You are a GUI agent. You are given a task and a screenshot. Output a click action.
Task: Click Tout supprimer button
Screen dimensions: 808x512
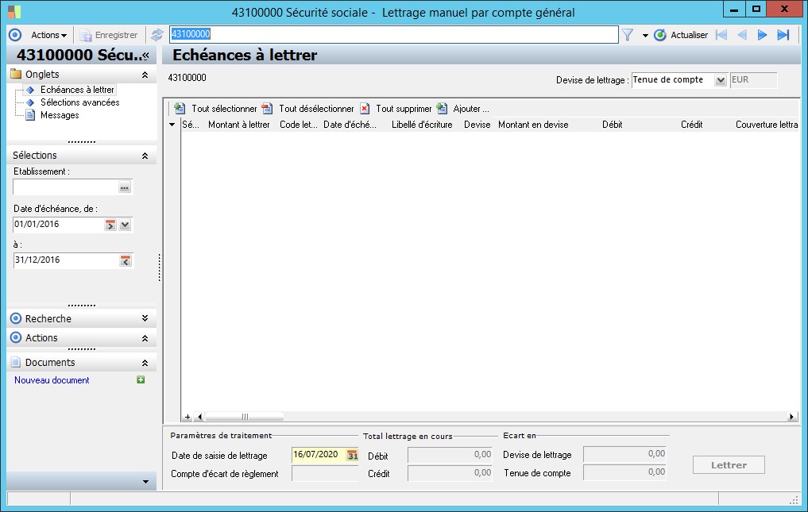[396, 109]
